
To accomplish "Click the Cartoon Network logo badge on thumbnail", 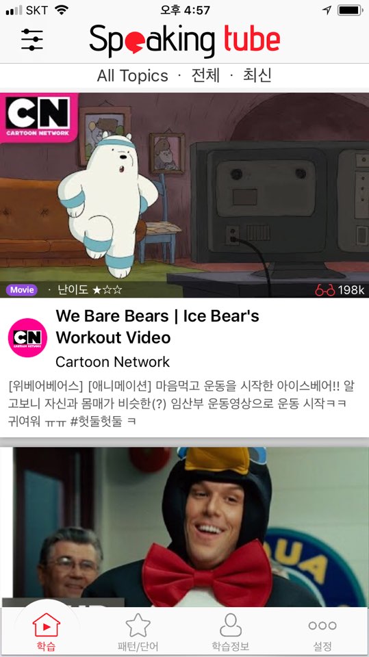I will pyautogui.click(x=38, y=117).
